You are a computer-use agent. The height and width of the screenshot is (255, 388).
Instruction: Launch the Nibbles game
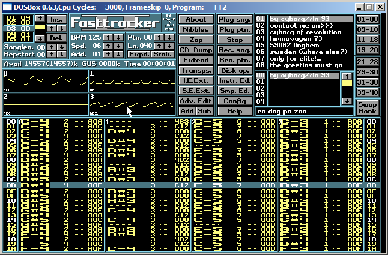pyautogui.click(x=196, y=29)
